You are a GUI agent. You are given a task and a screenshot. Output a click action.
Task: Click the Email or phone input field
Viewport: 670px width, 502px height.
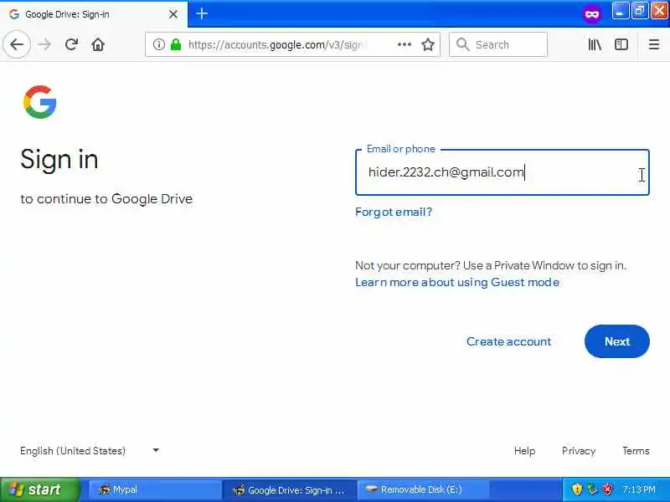[x=502, y=172]
